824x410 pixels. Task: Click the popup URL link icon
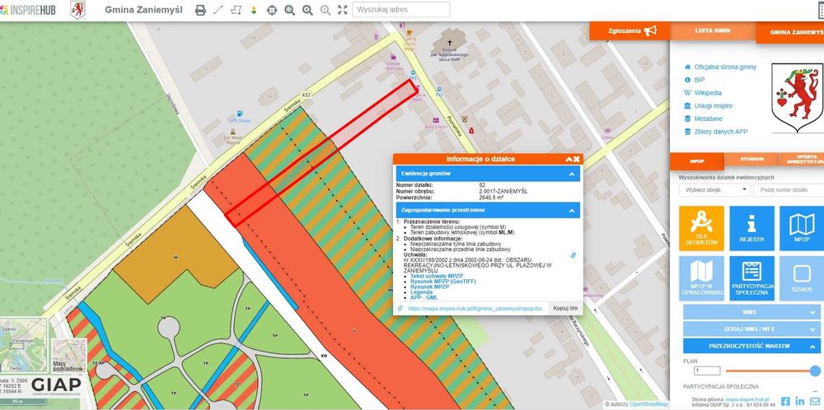pyautogui.click(x=400, y=308)
